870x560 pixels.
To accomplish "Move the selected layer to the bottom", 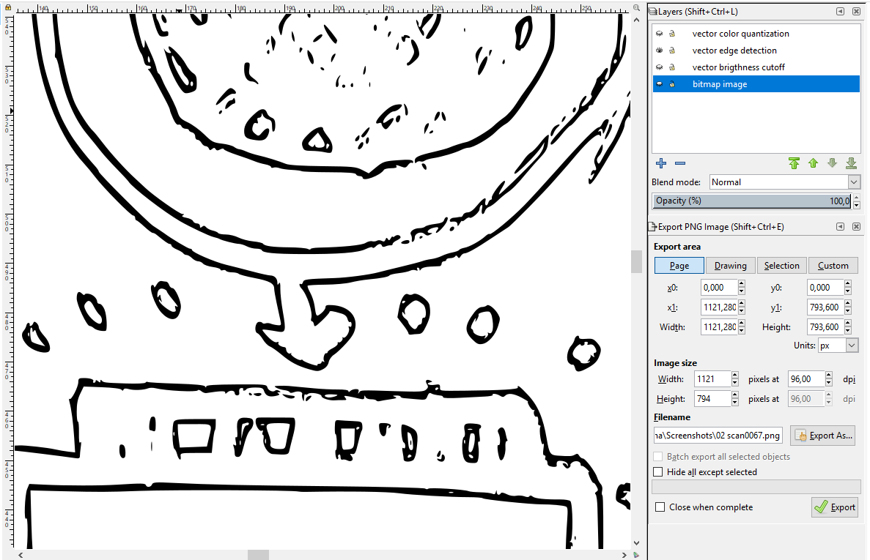I will click(851, 163).
